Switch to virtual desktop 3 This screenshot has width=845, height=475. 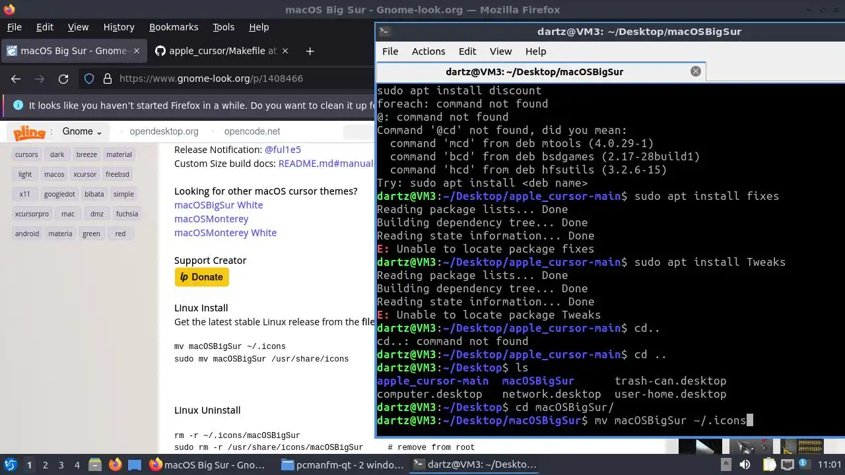tap(61, 464)
